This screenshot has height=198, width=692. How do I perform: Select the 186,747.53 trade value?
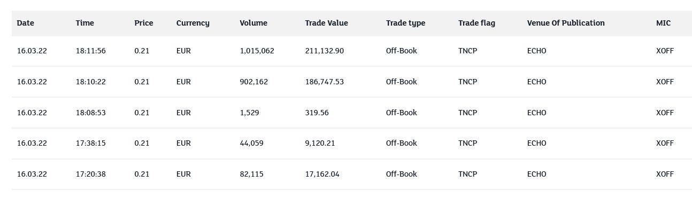click(325, 82)
